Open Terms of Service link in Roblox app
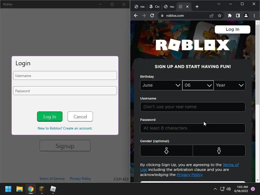 point(52,178)
